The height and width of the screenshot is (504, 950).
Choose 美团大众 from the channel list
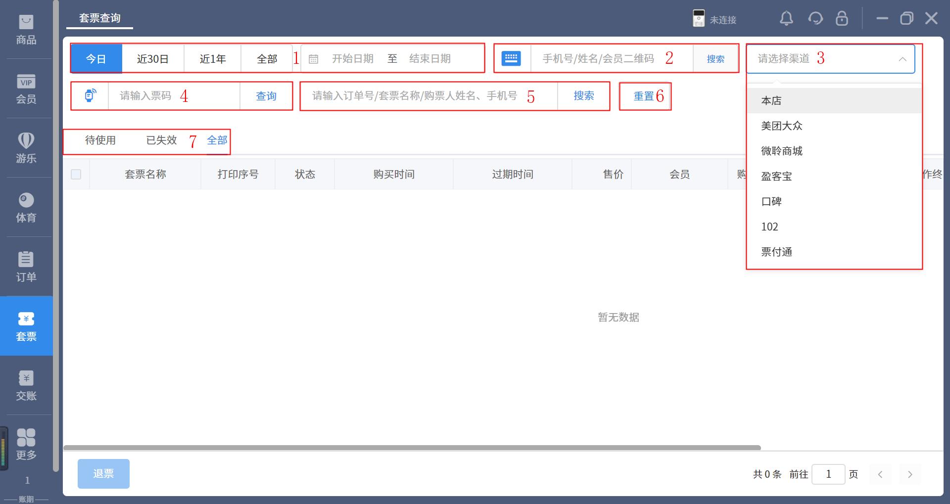tap(834, 126)
